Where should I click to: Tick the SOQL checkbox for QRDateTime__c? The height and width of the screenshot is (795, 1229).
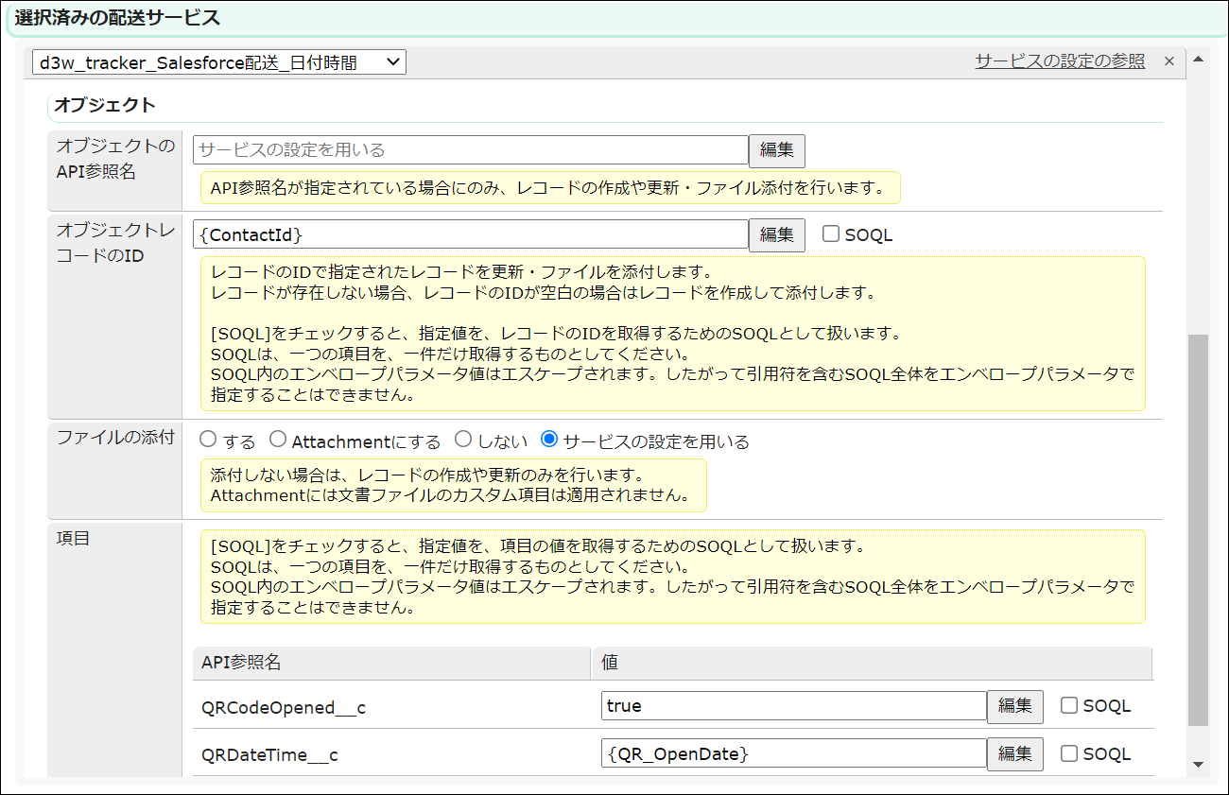[x=1069, y=753]
